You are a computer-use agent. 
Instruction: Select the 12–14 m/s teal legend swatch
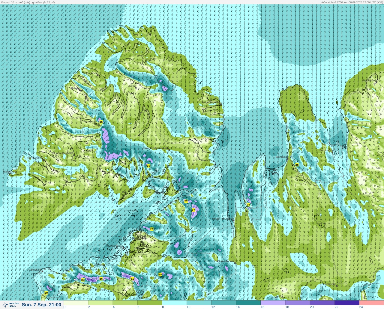[x=224, y=303]
